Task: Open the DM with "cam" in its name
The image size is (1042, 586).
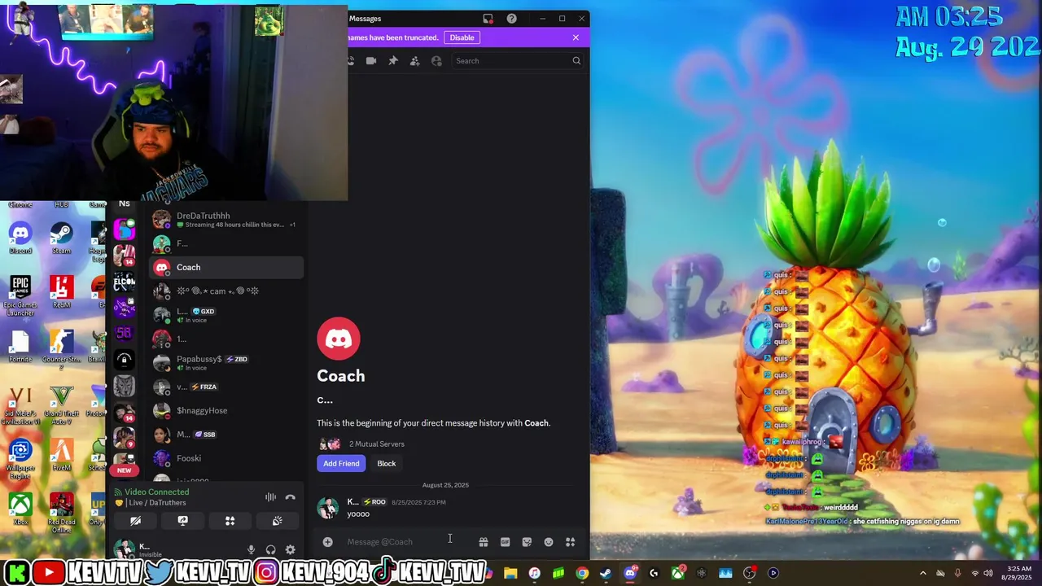Action: [x=226, y=291]
